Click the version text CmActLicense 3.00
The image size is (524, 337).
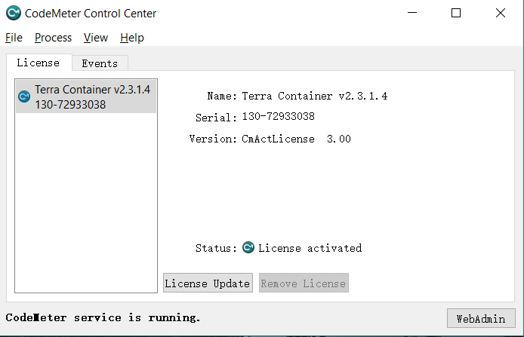tap(297, 139)
